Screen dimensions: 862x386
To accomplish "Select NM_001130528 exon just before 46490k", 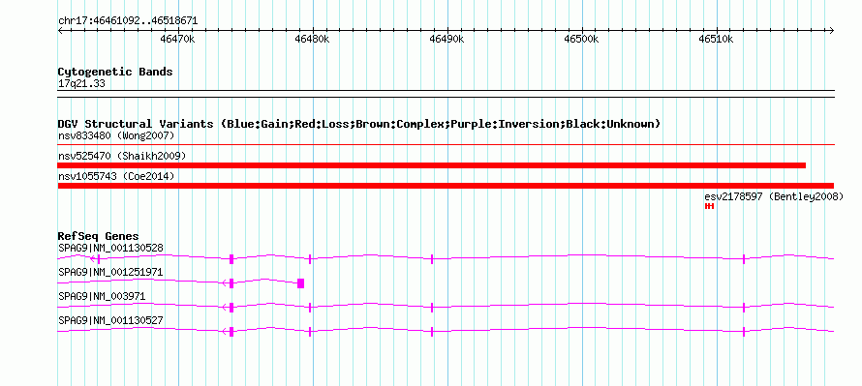I will [x=432, y=259].
